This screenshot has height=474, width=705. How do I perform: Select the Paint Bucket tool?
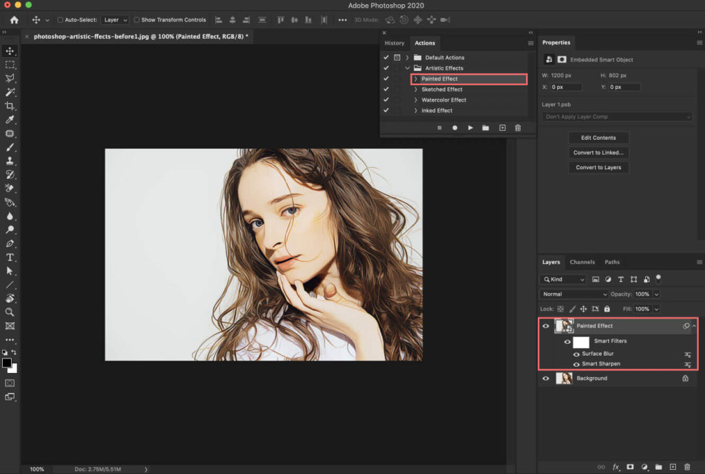coord(10,202)
